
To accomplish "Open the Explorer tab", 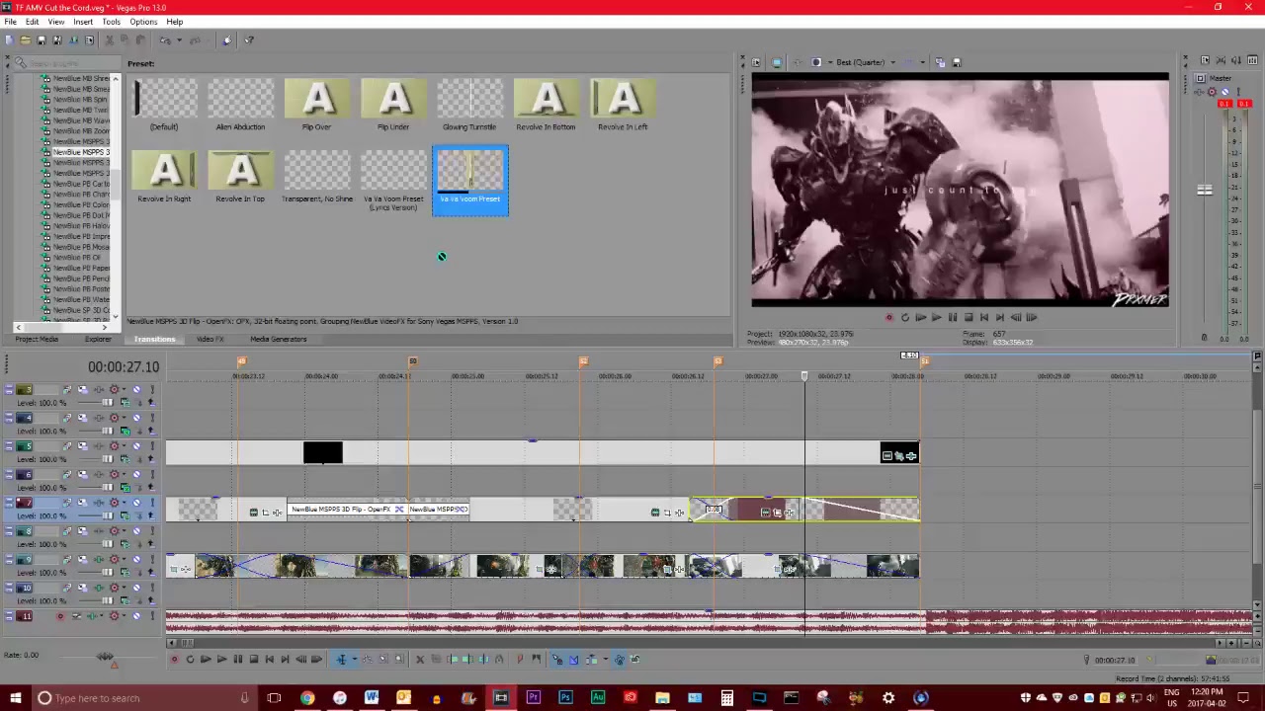I will [98, 339].
